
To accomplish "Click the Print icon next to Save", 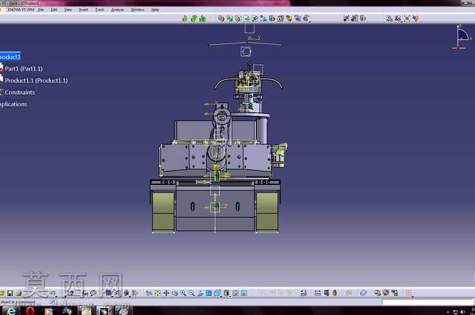I will pos(18,293).
